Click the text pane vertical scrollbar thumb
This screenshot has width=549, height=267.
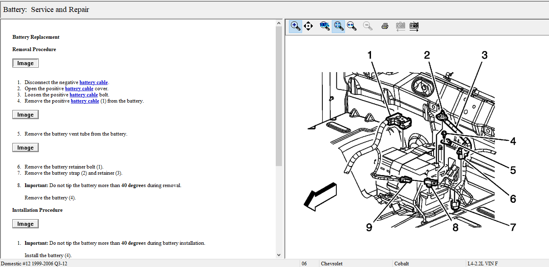[x=279, y=96]
